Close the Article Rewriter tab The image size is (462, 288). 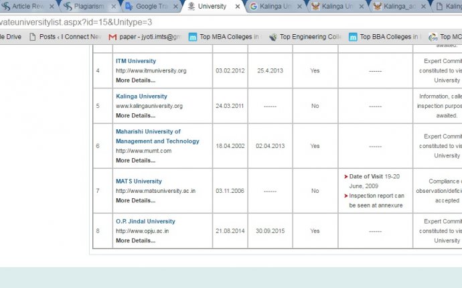click(x=52, y=7)
